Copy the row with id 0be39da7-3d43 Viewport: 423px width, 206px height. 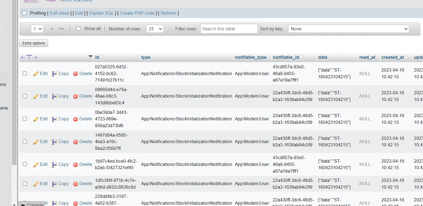pos(60,119)
